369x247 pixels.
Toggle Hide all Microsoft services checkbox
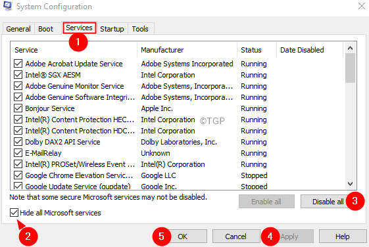(x=14, y=213)
